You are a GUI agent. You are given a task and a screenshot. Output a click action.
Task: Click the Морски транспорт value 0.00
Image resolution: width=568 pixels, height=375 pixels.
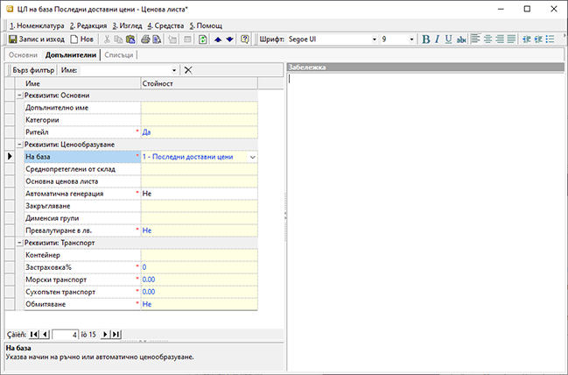pyautogui.click(x=199, y=279)
